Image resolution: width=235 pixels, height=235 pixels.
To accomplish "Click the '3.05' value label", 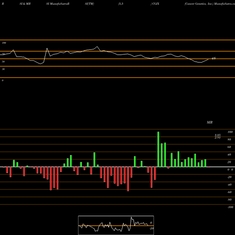I will pos(218,135).
